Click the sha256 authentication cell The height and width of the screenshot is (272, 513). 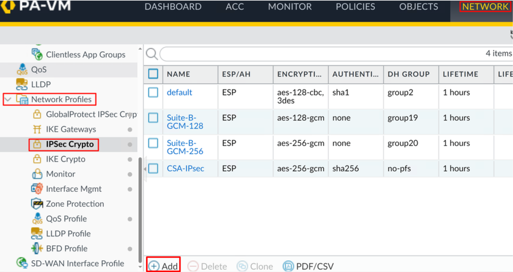pos(345,169)
